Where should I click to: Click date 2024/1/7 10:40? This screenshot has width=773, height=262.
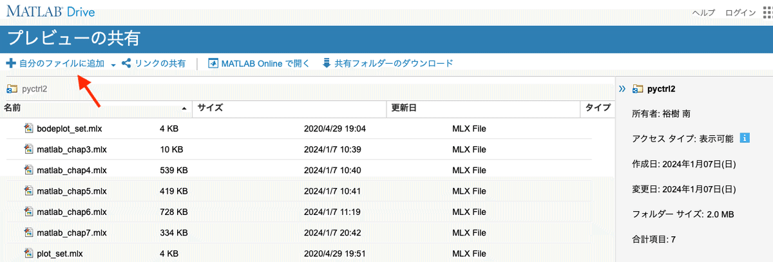pyautogui.click(x=332, y=171)
